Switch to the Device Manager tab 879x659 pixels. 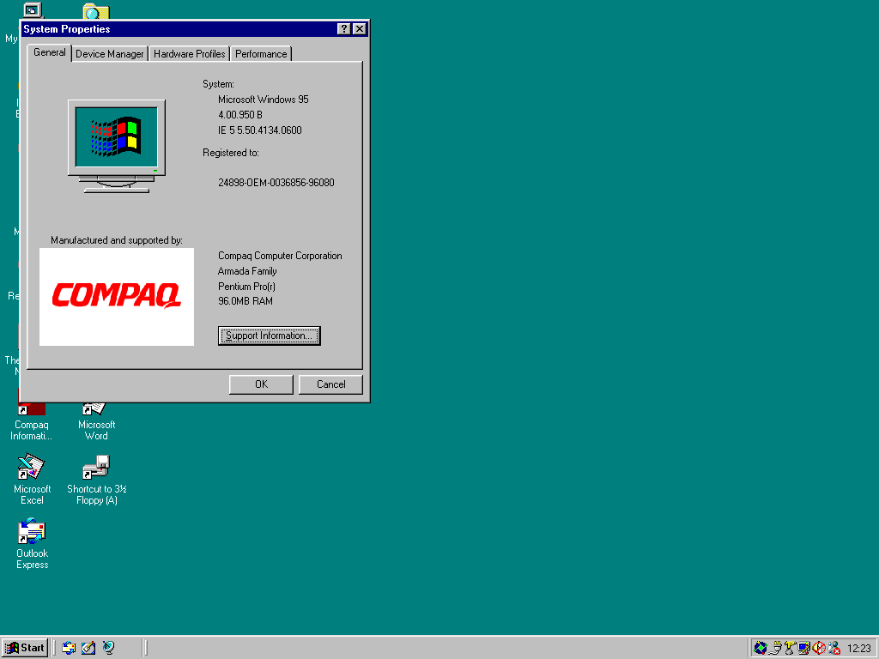click(x=110, y=54)
